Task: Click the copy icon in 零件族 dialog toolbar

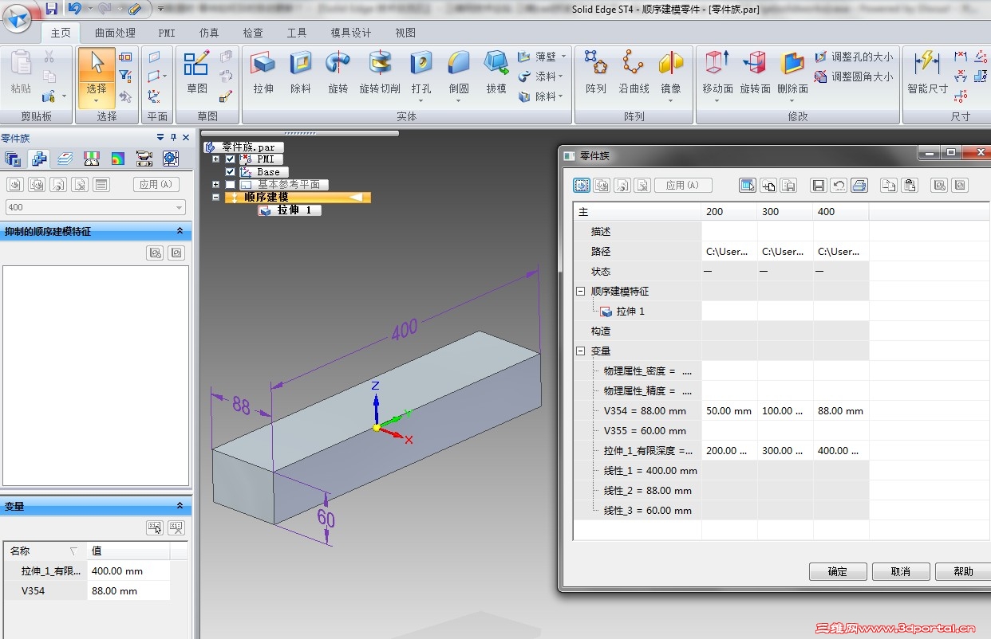Action: click(x=888, y=185)
